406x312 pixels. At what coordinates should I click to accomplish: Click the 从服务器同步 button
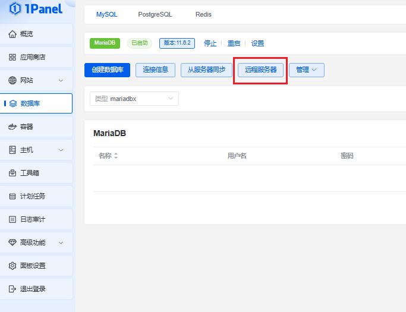(x=206, y=70)
